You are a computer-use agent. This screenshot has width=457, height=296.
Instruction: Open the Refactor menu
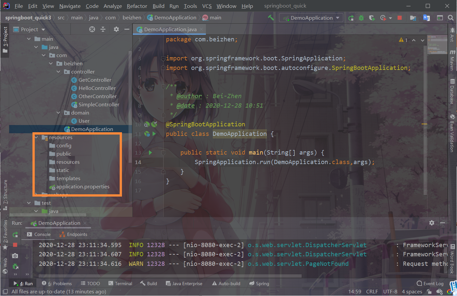(137, 6)
